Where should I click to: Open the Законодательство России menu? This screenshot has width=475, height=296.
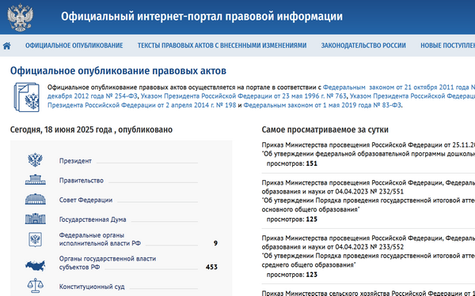(x=363, y=46)
